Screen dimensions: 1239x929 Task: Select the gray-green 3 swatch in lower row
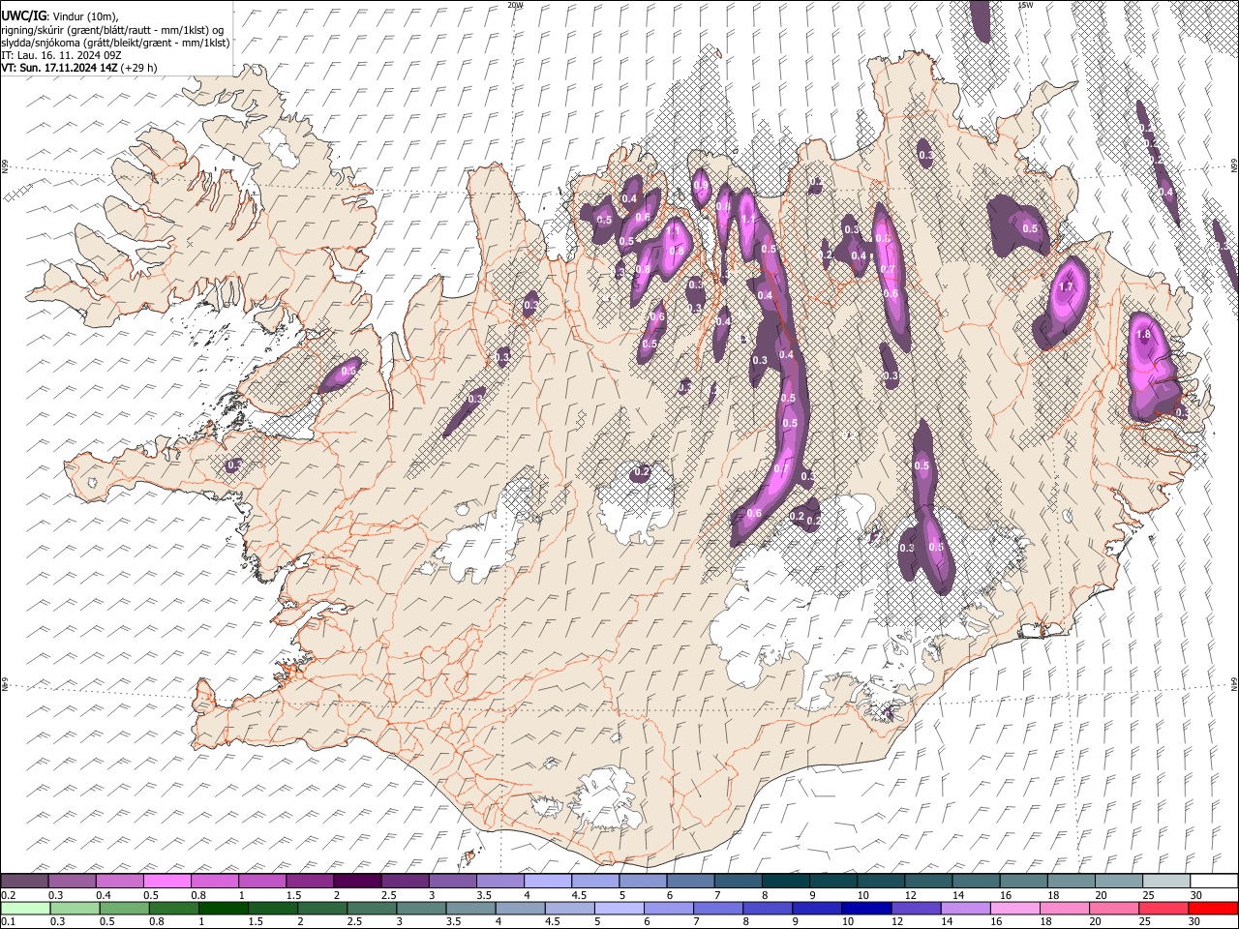421,908
